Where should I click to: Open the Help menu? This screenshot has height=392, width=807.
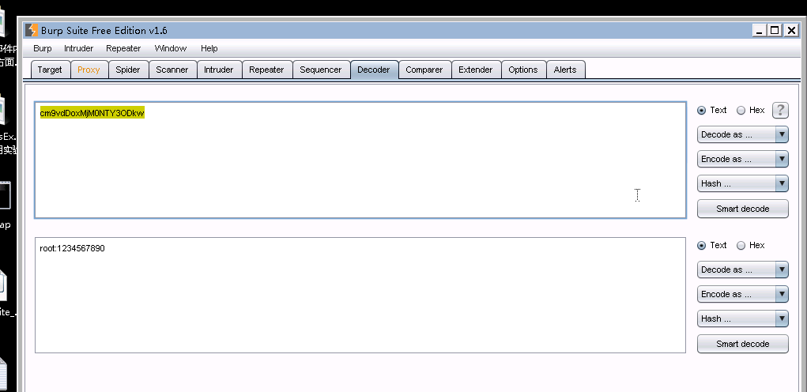[209, 48]
